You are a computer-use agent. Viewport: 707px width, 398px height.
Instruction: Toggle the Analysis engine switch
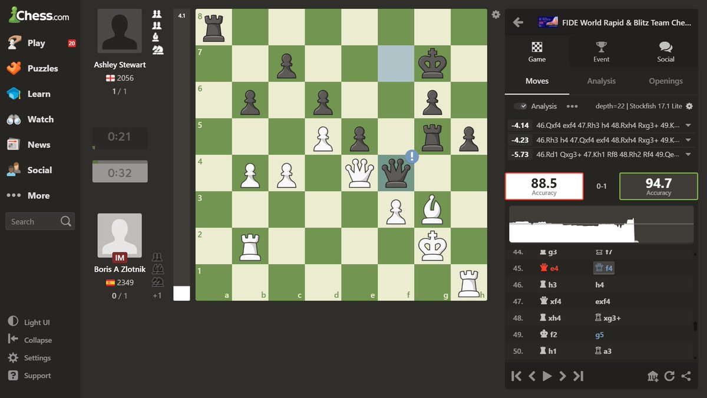point(520,106)
